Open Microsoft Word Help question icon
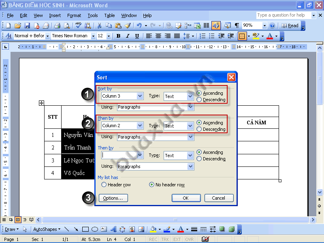Viewport: 324px width, 243px height. [x=272, y=26]
